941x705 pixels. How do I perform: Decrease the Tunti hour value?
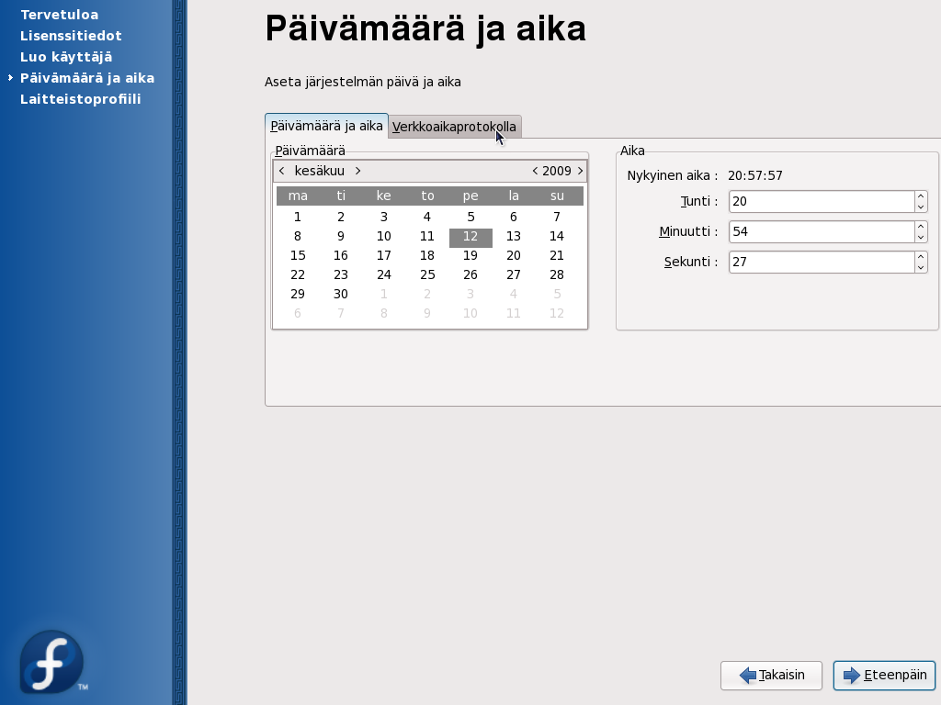coord(921,207)
